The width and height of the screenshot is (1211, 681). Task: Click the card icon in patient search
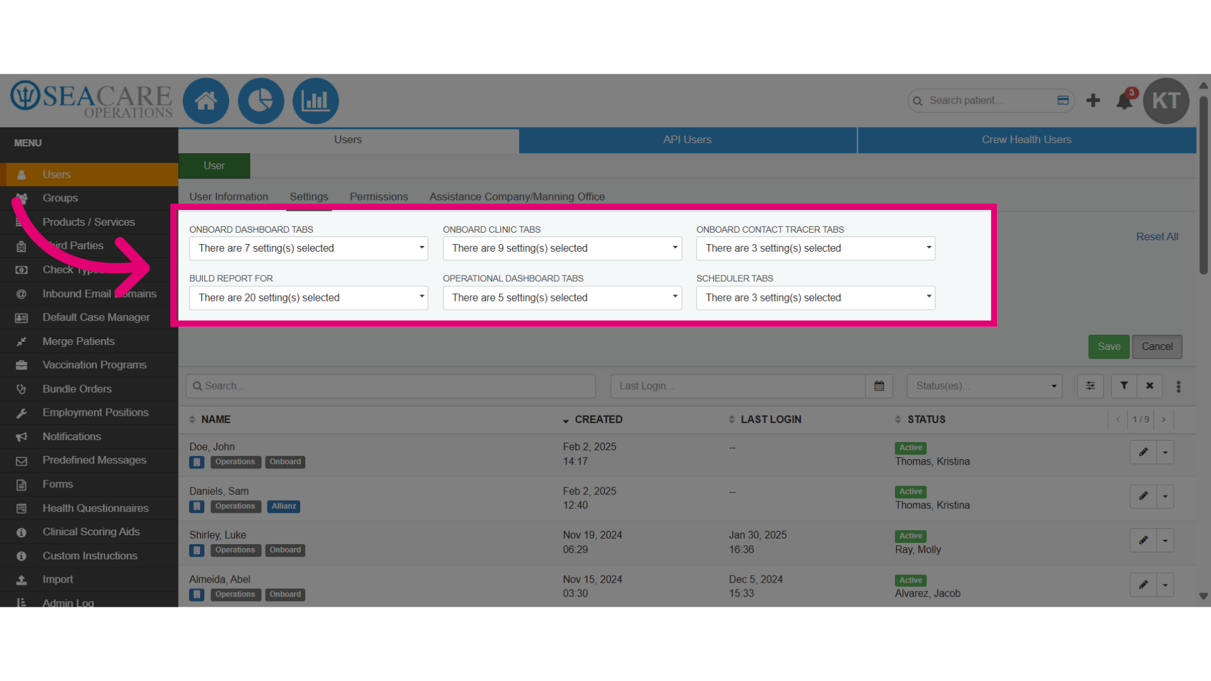pyautogui.click(x=1063, y=100)
